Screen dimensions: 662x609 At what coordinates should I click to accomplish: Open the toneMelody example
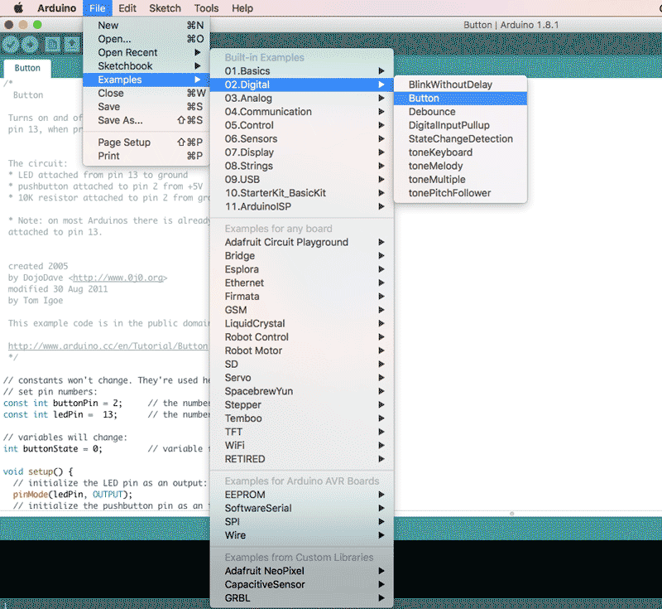(x=460, y=166)
